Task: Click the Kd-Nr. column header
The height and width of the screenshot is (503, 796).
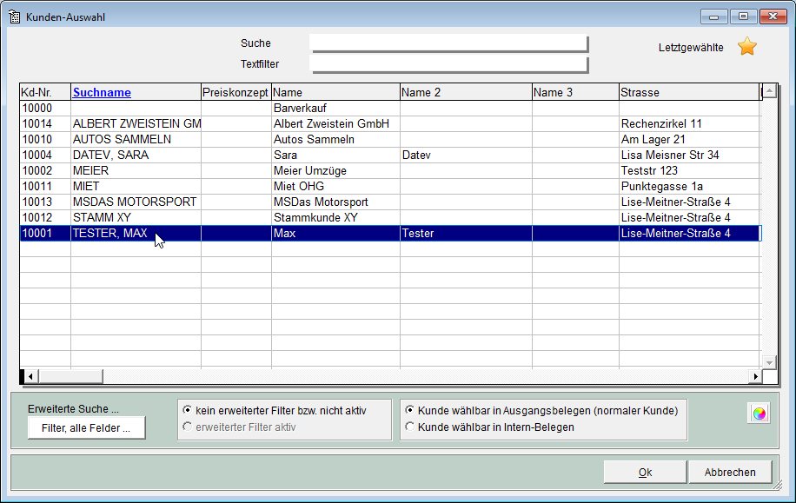Action: (45, 92)
